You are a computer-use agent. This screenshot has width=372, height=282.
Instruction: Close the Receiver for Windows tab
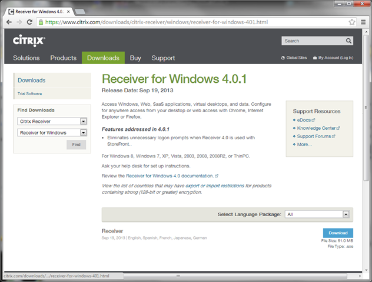click(x=68, y=12)
